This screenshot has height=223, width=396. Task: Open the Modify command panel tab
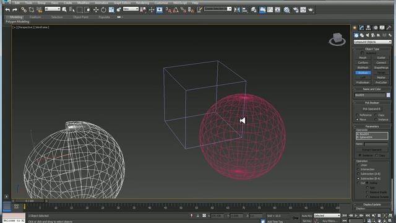click(361, 27)
